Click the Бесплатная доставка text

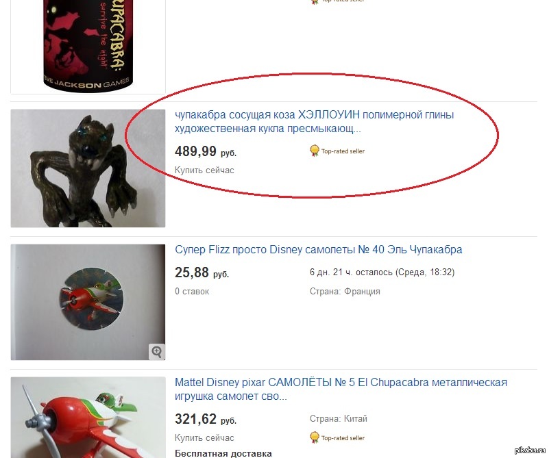pyautogui.click(x=223, y=453)
